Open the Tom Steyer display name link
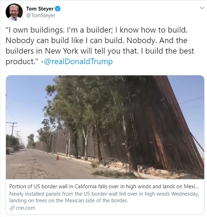This screenshot has height=217, width=207. pos(40,9)
